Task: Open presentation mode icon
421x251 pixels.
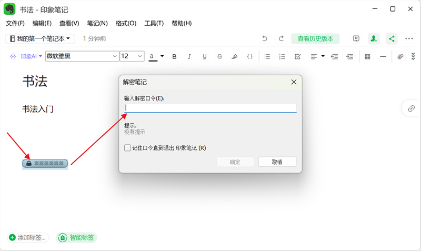Action: coord(356,38)
